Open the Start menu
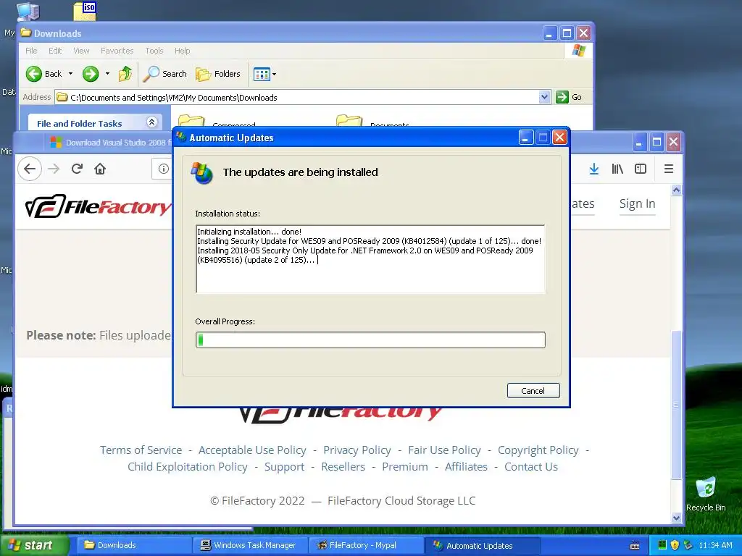This screenshot has width=742, height=556. pos(34,545)
